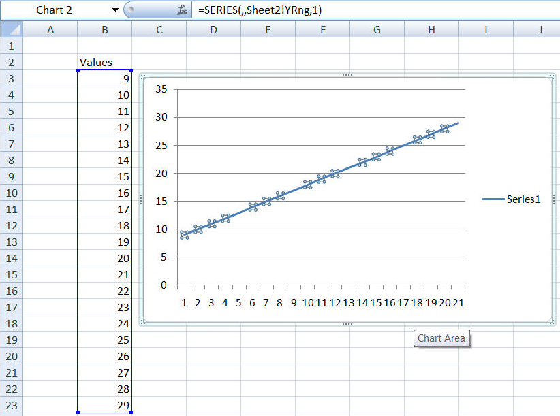The height and width of the screenshot is (416, 560).
Task: Select the column B header
Action: click(x=104, y=29)
